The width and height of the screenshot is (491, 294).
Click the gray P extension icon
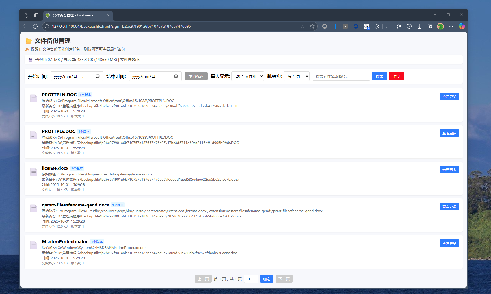pos(345,26)
